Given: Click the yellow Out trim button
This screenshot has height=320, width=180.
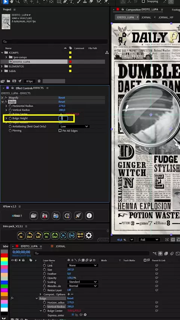Looking at the screenshot, I should click(x=30, y=236).
